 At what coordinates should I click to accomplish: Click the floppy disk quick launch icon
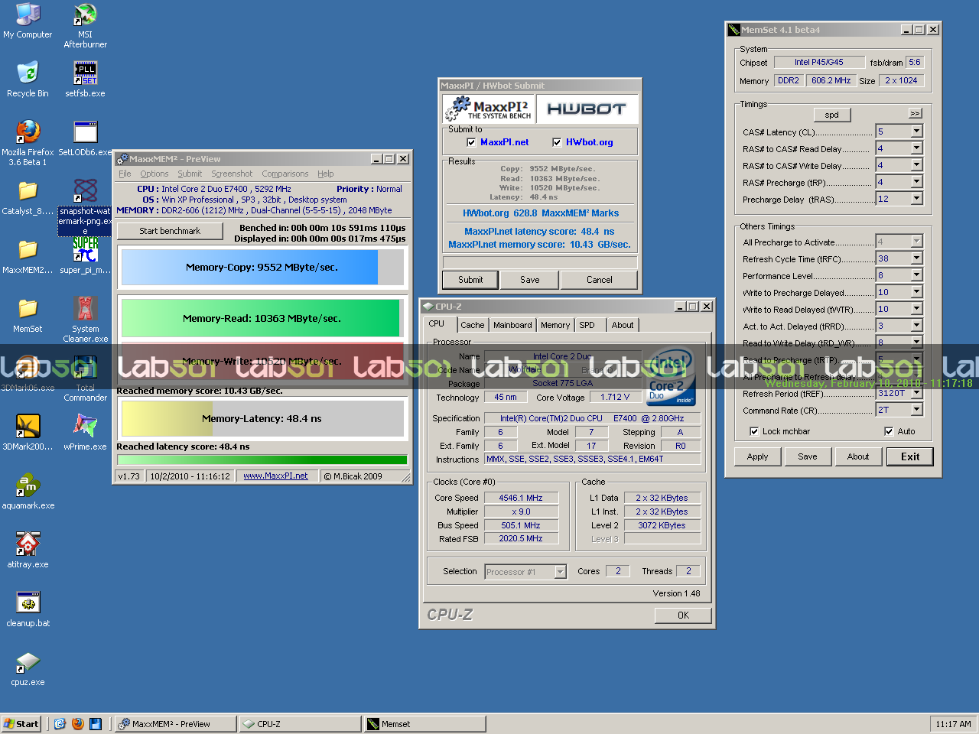click(96, 723)
